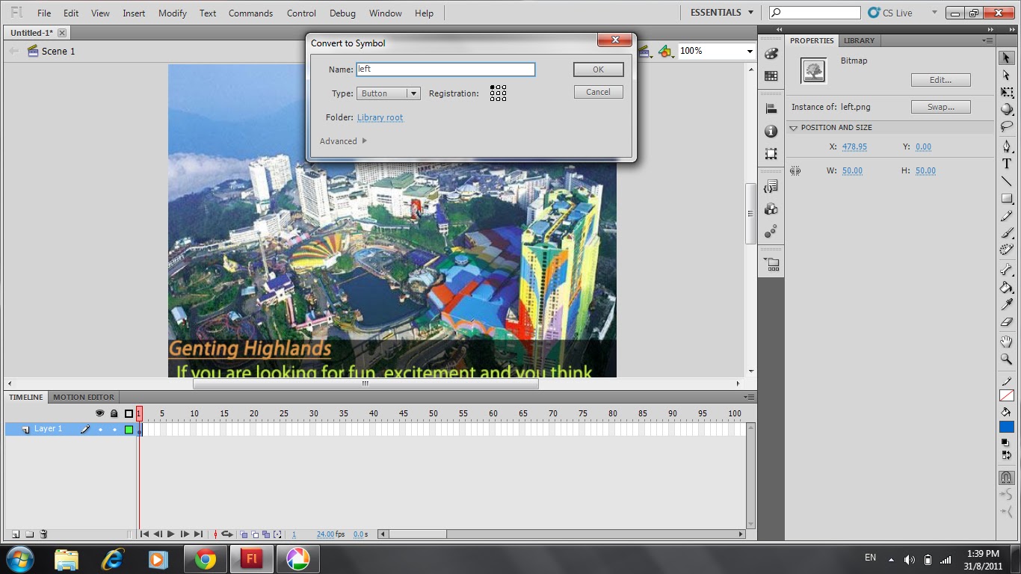Confirm the dialog with OK
1021x574 pixels.
(x=599, y=70)
